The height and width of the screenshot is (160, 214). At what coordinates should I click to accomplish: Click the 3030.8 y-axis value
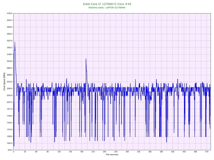[x=10, y=61]
